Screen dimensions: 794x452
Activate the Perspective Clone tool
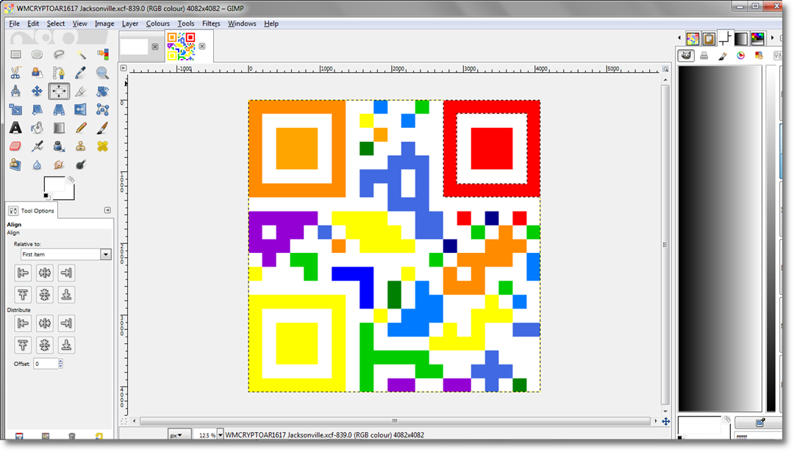15,165
